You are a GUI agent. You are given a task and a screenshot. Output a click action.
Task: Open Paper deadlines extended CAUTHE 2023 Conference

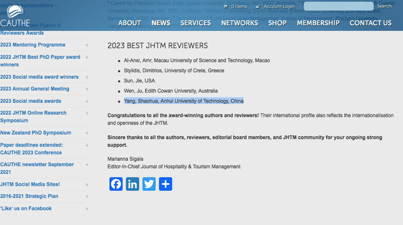click(x=31, y=149)
